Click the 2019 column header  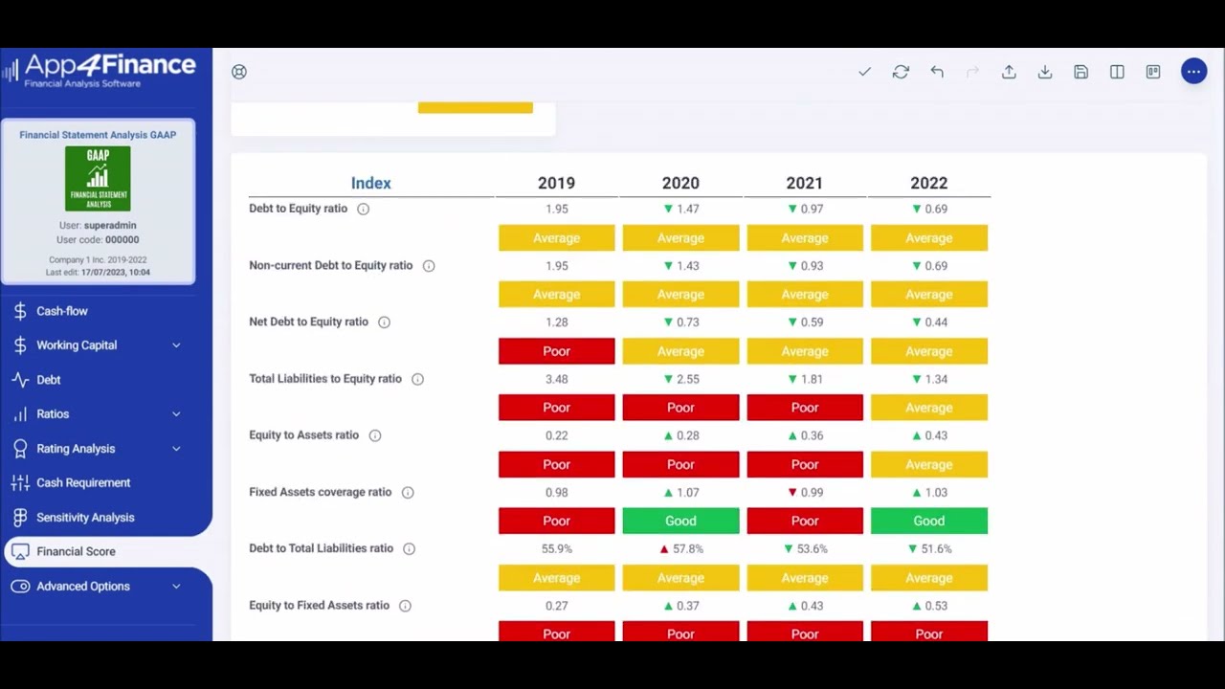click(556, 183)
